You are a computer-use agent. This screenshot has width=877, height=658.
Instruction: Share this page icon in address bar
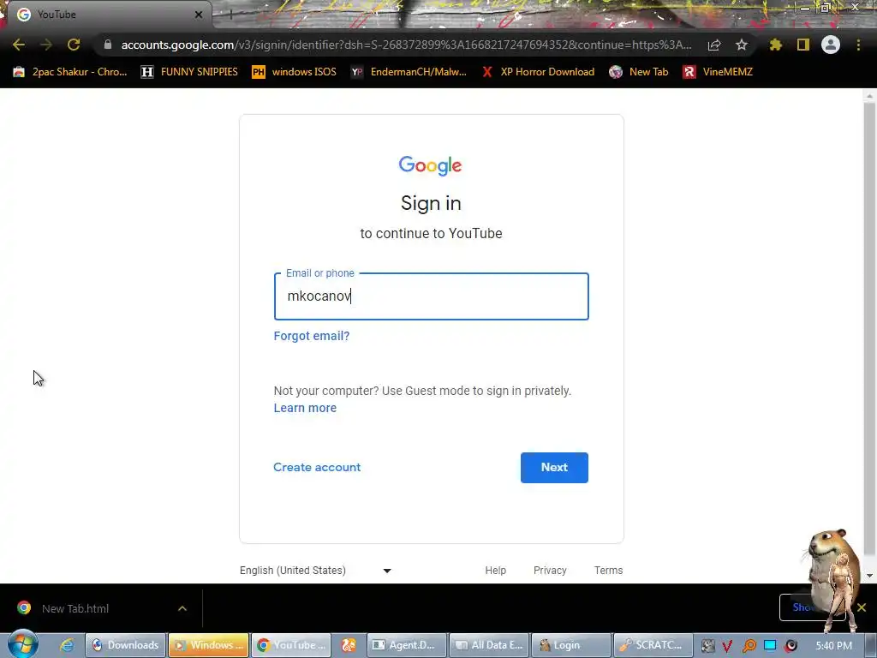tap(714, 45)
